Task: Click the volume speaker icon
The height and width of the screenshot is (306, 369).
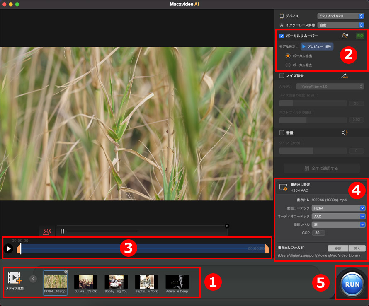Action: [344, 133]
